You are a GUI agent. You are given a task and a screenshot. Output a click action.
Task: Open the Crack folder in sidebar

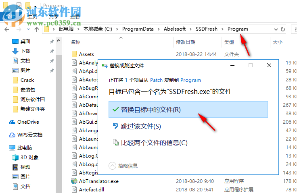pyautogui.click(x=27, y=80)
